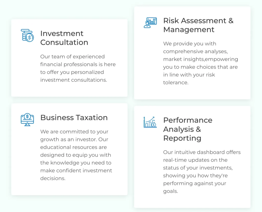Select the Business Taxation heading
This screenshot has width=262, height=212.
pyautogui.click(x=74, y=118)
